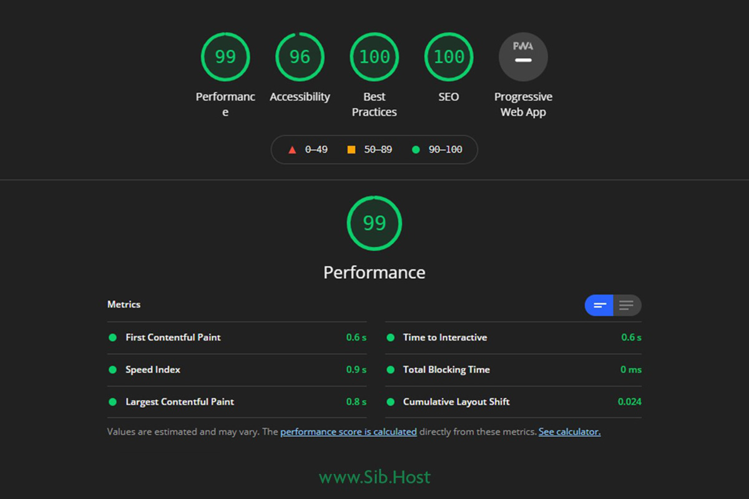Click the Performance score gauge at top
749x499 pixels.
225,57
